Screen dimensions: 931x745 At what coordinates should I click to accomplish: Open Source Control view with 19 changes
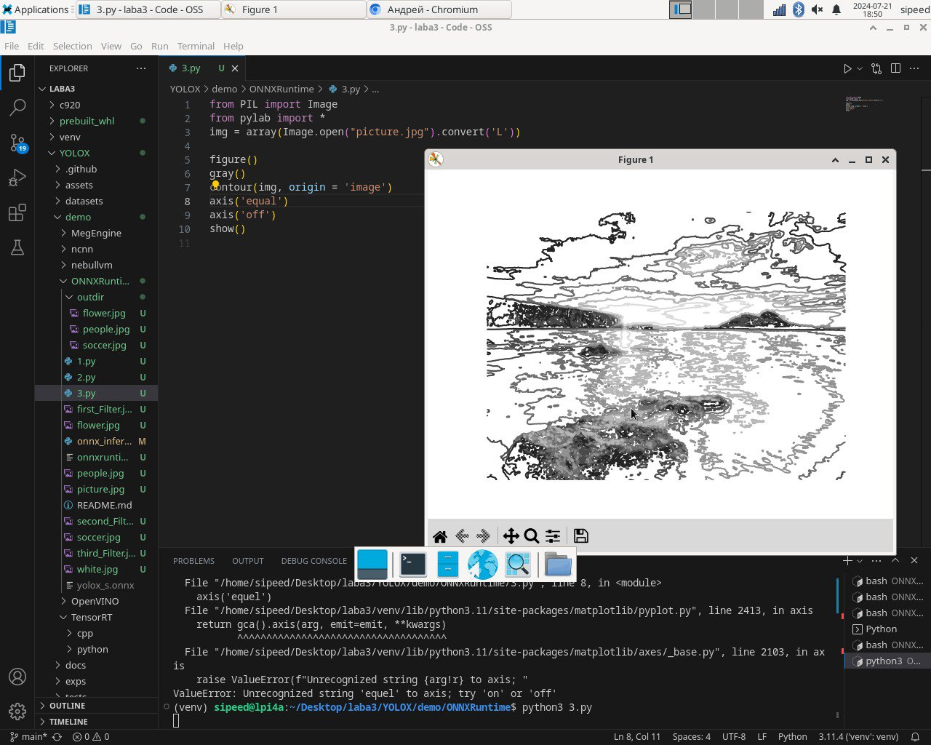[x=17, y=143]
